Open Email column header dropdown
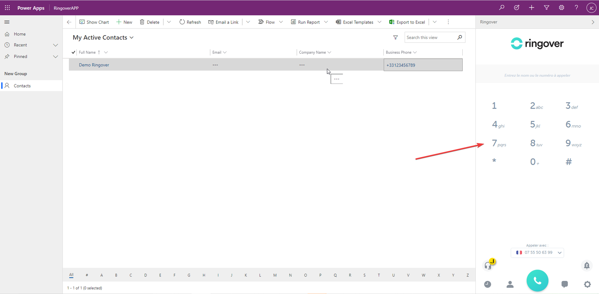The width and height of the screenshot is (599, 294). [225, 52]
